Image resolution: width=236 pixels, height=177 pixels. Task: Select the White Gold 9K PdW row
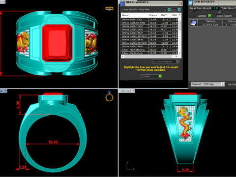pyautogui.click(x=149, y=23)
